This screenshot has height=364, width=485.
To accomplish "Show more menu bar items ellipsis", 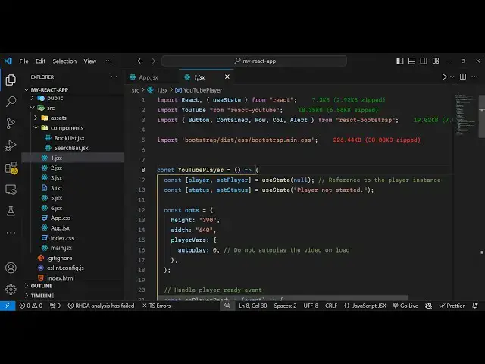I will (x=108, y=61).
